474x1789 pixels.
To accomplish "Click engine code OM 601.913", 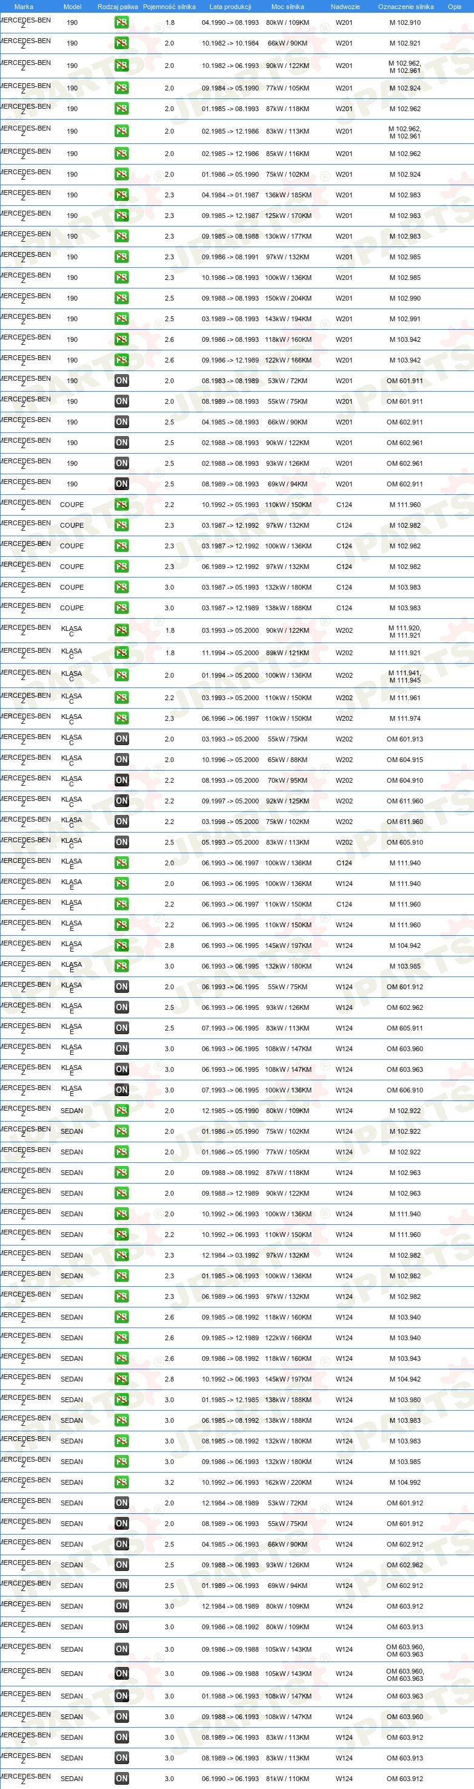I will click(x=405, y=740).
